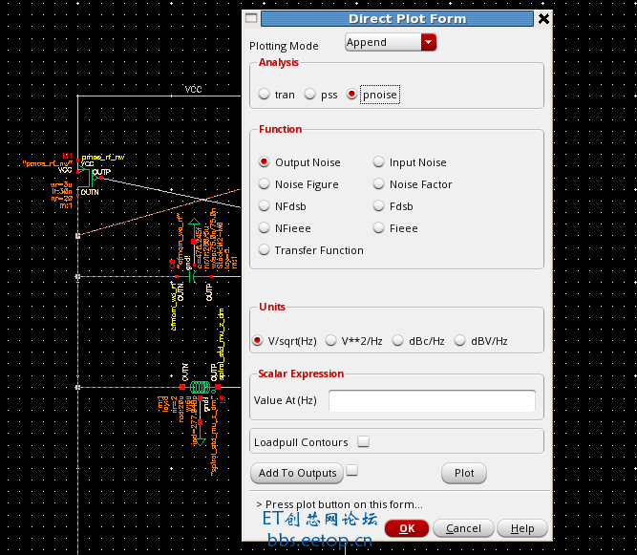637x555 pixels.
Task: Choose the Transfer Function option
Action: click(x=264, y=250)
